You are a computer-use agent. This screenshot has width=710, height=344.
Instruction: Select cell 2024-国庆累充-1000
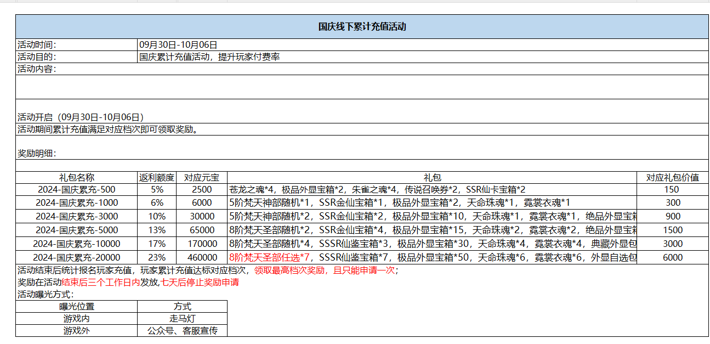(76, 203)
